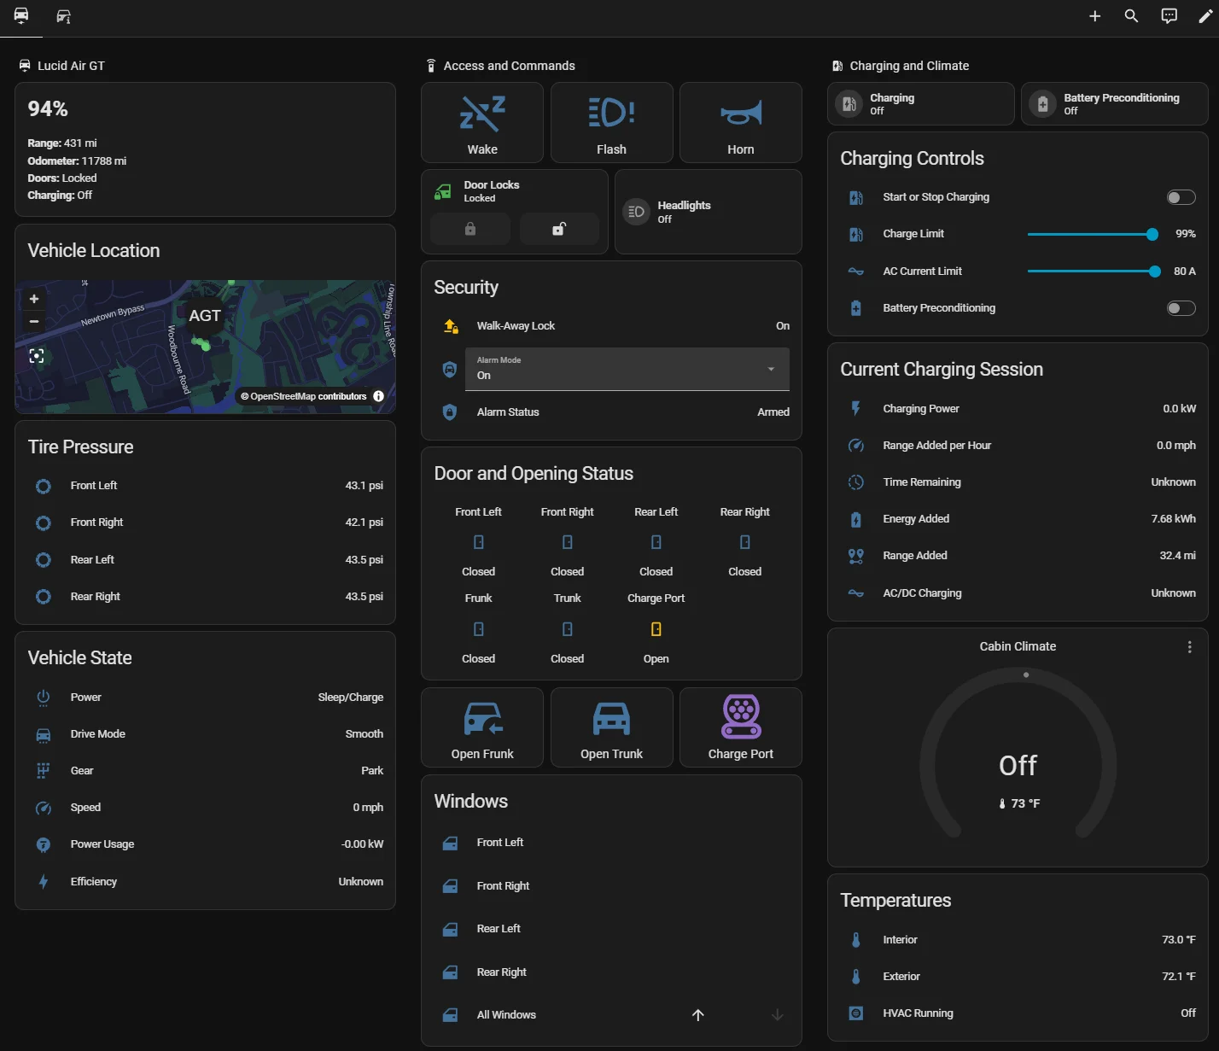Open the Walk-Away Lock row
1219x1051 pixels.
pos(611,326)
